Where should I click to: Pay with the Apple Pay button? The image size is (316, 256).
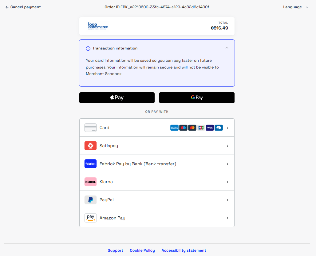pos(117,98)
